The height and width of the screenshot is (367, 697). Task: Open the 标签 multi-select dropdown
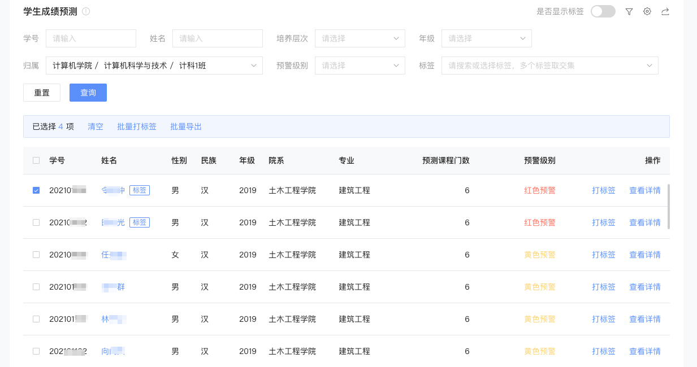(549, 65)
